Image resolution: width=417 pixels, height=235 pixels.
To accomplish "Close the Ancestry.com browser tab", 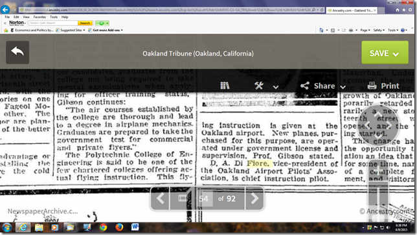I will click(375, 10).
